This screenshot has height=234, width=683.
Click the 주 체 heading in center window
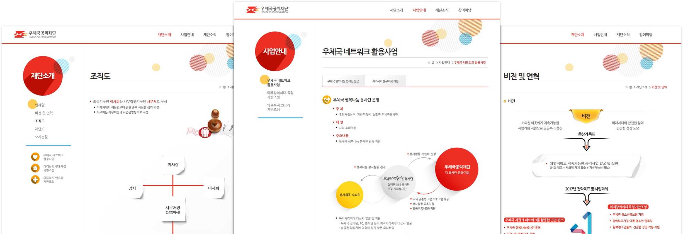point(339,109)
